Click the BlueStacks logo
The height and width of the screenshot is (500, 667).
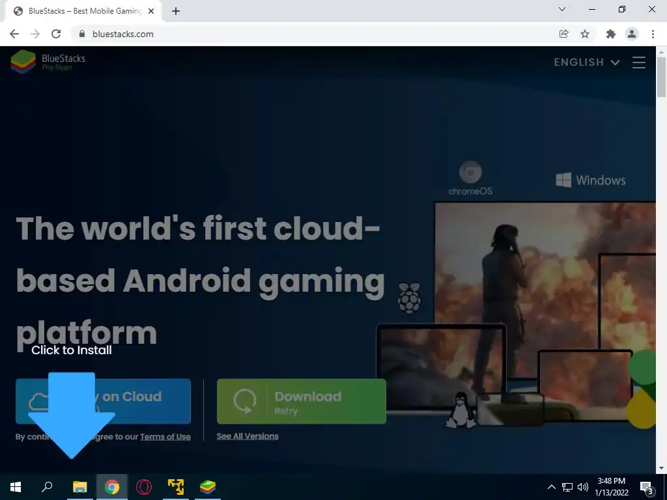(x=48, y=62)
